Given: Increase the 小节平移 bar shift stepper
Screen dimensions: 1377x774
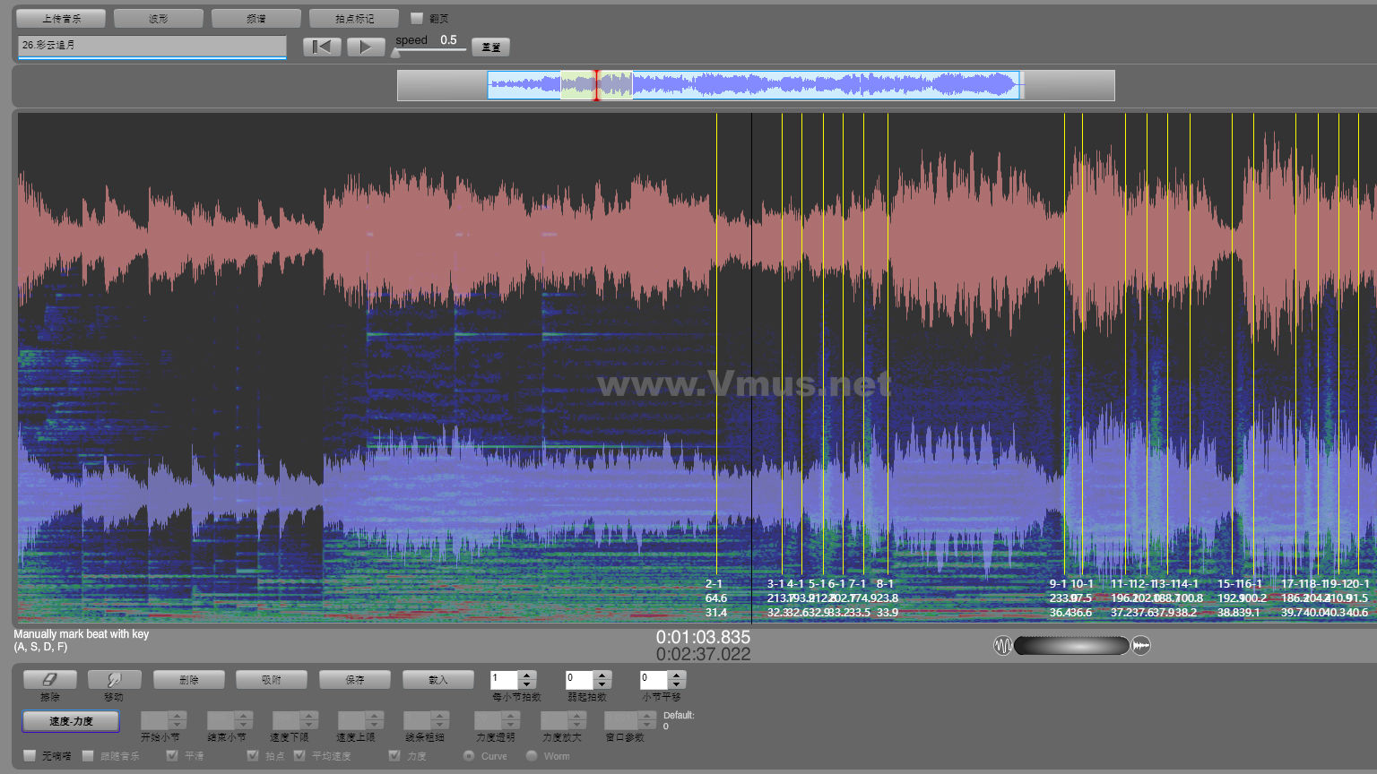Looking at the screenshot, I should click(x=677, y=675).
